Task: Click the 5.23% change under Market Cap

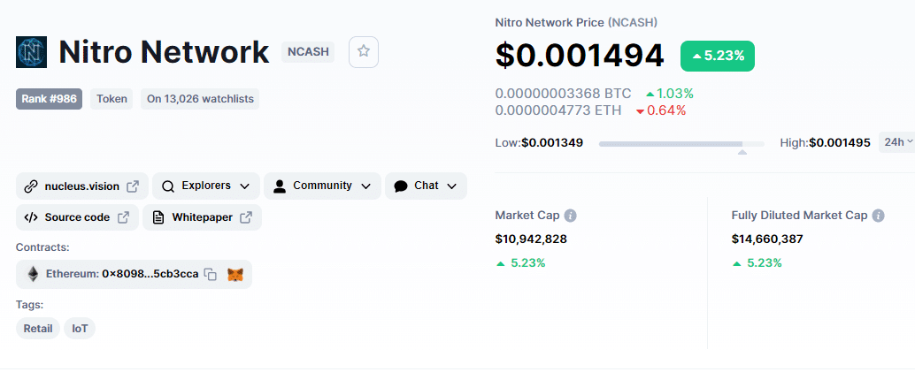Action: coord(520,263)
